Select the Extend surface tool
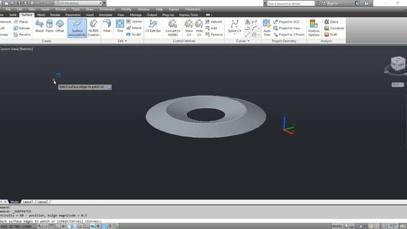Screen dimensions: 407x229 (x=134, y=28)
